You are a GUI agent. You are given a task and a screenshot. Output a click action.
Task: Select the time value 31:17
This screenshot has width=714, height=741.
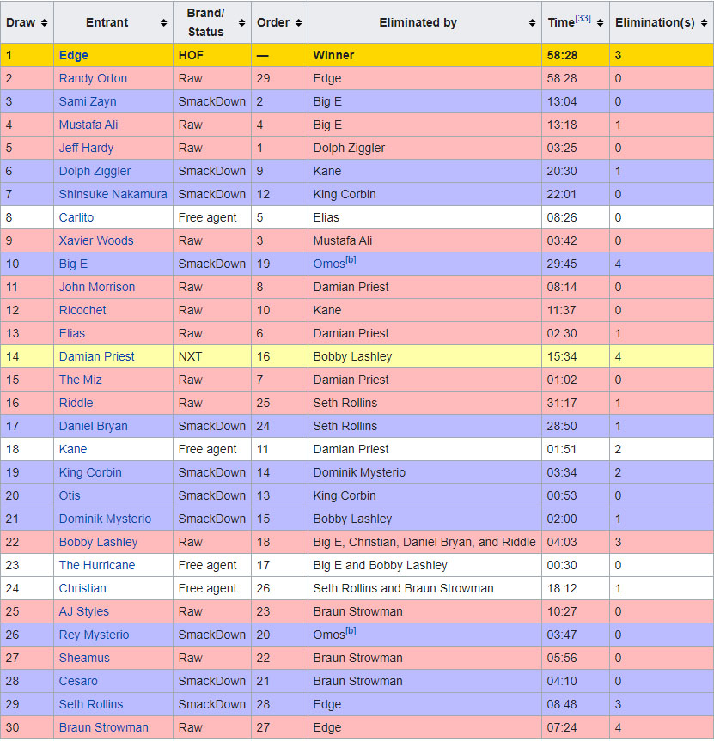click(x=562, y=403)
